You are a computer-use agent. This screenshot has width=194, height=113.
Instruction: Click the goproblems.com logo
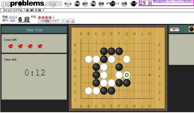(31, 4)
